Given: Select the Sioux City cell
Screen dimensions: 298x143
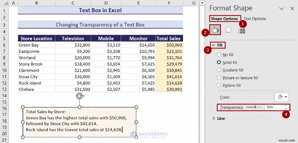Looking at the screenshot, I should click(37, 77).
